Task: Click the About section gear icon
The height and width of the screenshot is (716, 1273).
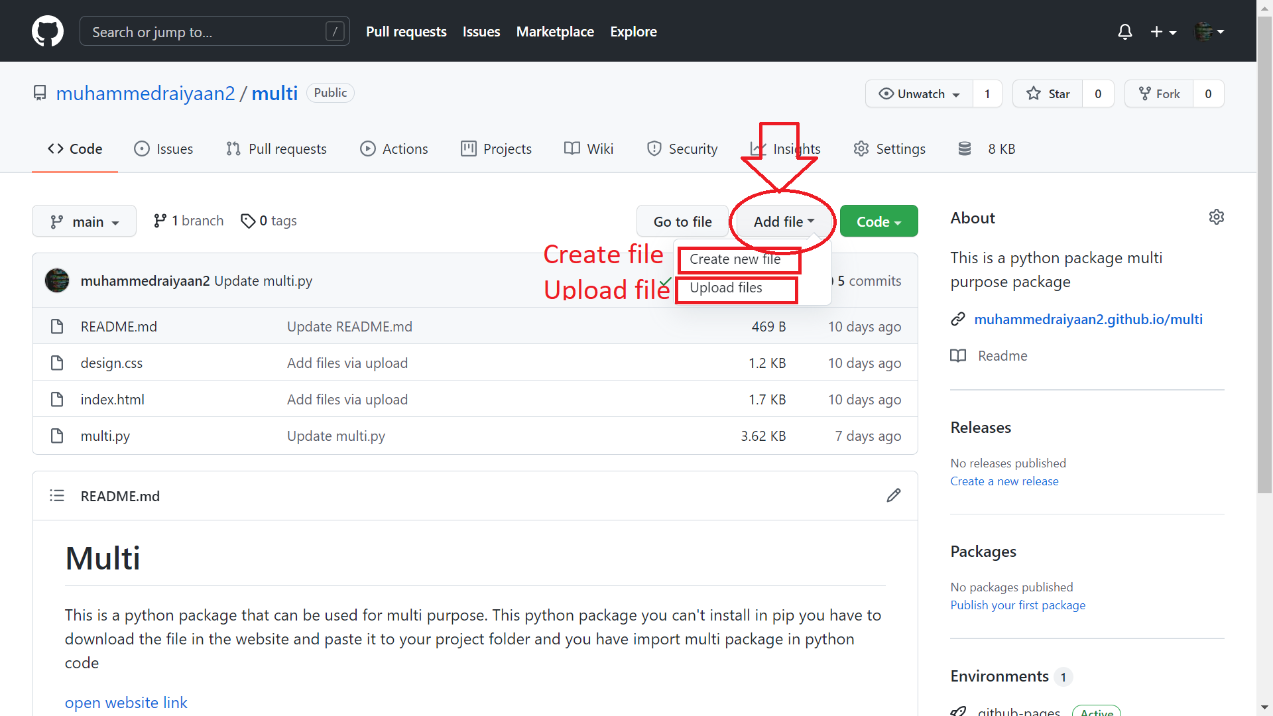Action: [1216, 217]
